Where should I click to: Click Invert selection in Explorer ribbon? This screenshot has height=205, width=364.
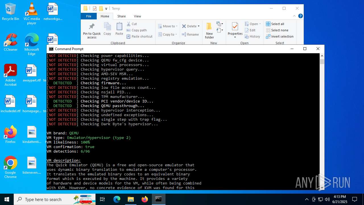[x=280, y=36]
